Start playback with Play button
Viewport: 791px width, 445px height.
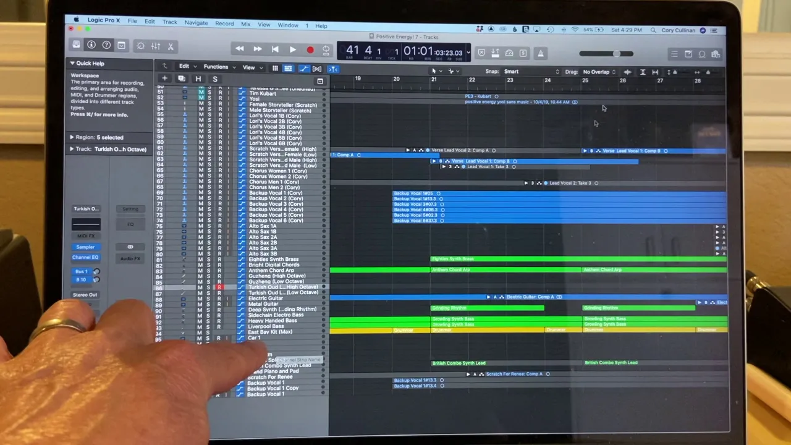pyautogui.click(x=293, y=49)
